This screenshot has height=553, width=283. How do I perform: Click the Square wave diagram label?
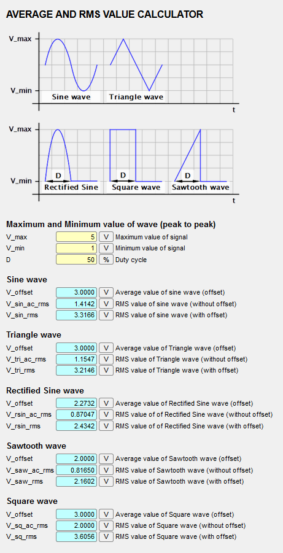(136, 187)
